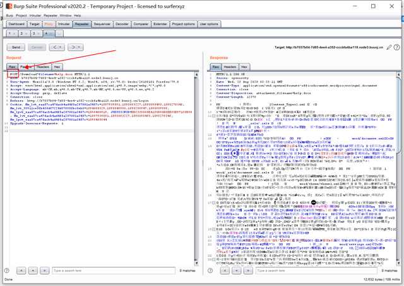Switch to the Proxy tab
Viewport: 404px width, 286px height.
tap(49, 24)
